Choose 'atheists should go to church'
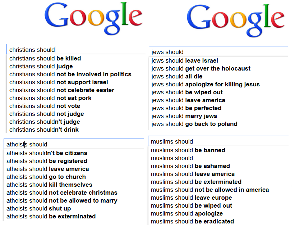This screenshot has height=231, width=295. coord(46,177)
